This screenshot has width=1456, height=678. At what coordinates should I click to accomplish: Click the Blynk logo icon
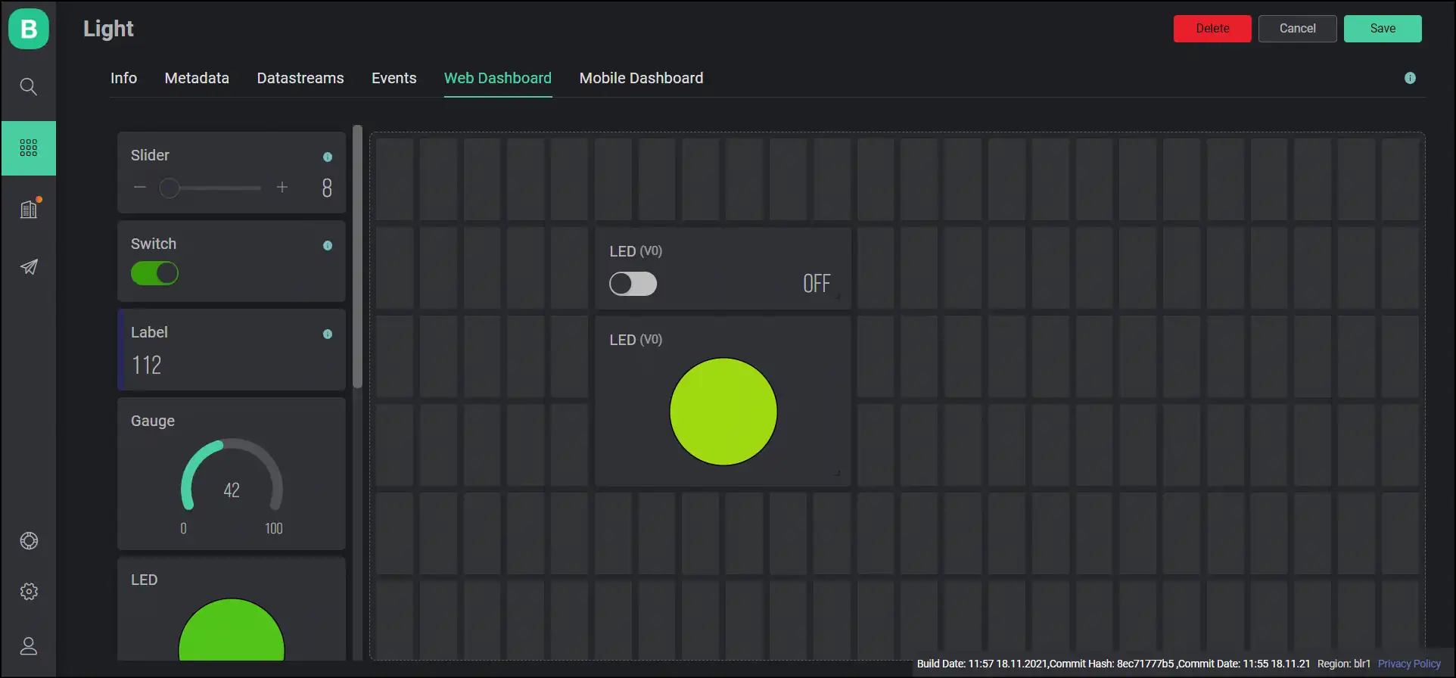29,29
